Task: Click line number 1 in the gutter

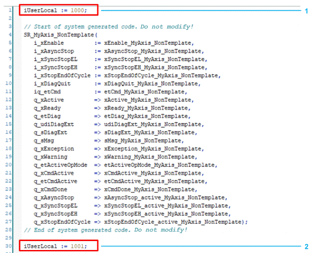Action: [x=10, y=10]
